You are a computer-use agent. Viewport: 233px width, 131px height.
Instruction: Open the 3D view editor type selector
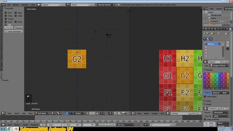tap(3, 113)
